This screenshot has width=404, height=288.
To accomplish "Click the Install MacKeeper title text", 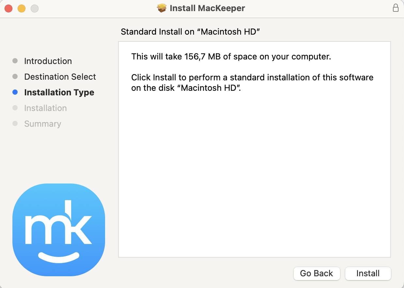I will (207, 8).
